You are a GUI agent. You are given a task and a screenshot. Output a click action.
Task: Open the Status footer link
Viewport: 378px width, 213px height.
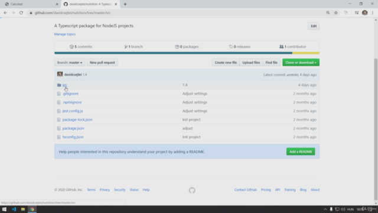[x=134, y=190]
